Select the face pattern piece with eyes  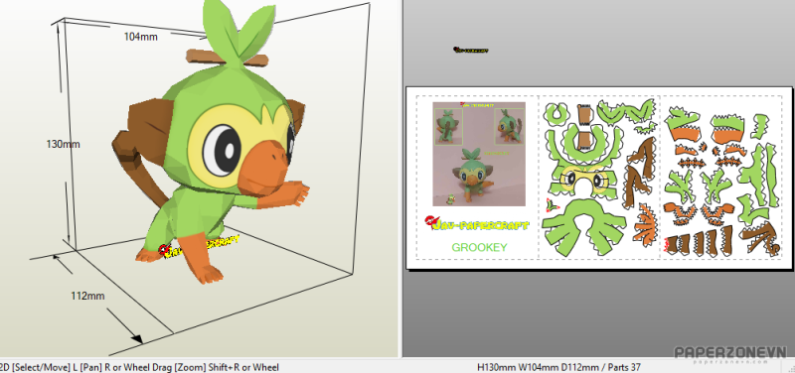[584, 180]
